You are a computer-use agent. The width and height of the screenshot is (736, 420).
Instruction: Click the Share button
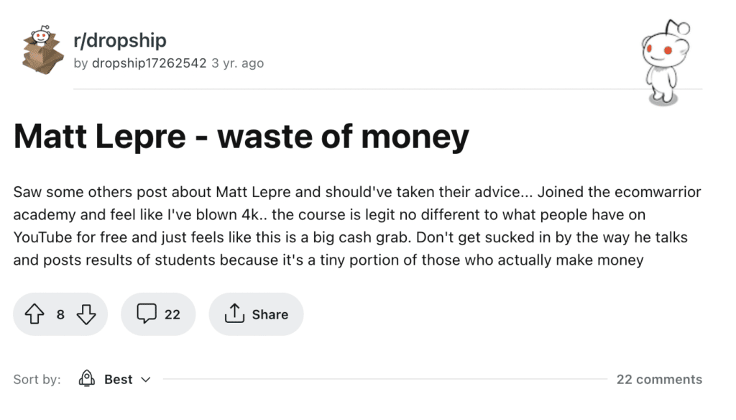256,314
